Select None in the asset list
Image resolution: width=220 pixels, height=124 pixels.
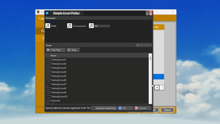click(53, 56)
